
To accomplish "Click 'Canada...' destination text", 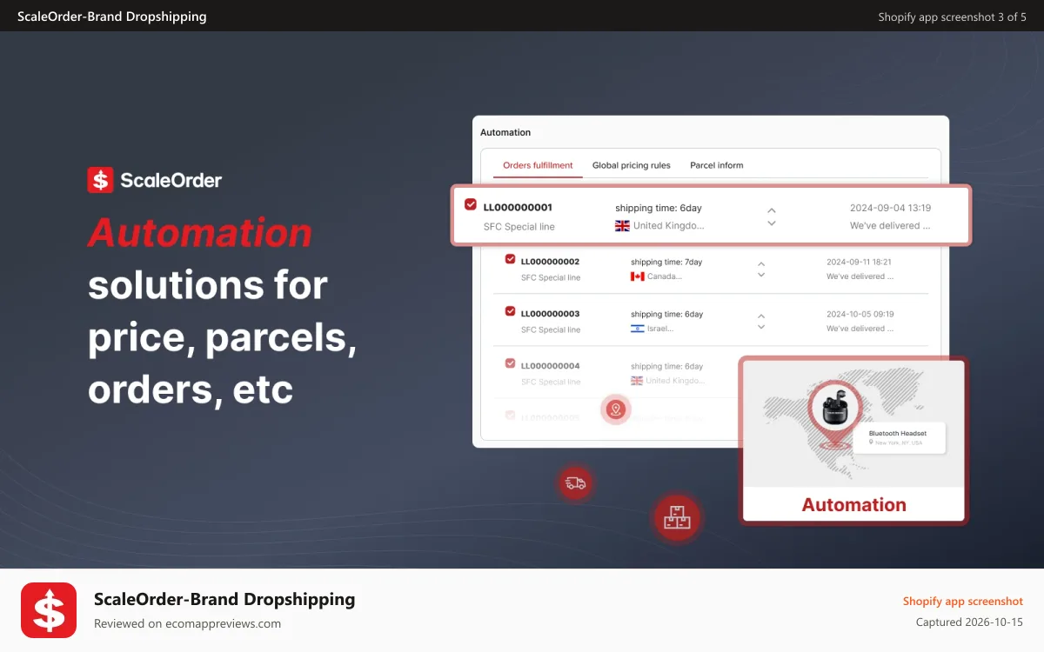I will click(665, 276).
